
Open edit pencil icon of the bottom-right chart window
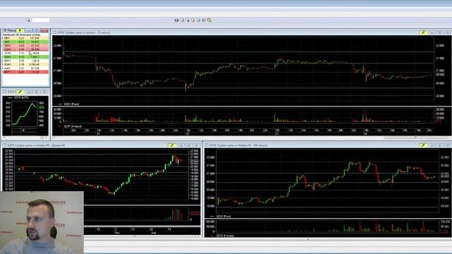[x=423, y=145]
